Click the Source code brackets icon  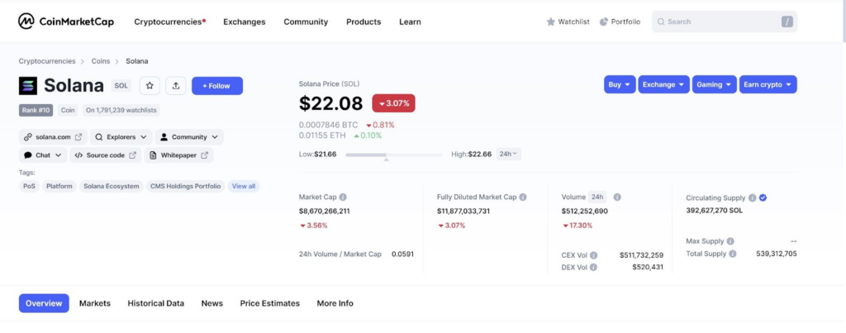(78, 155)
